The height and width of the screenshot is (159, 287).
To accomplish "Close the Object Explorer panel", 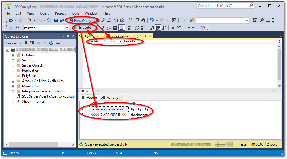I will pyautogui.click(x=73, y=36).
